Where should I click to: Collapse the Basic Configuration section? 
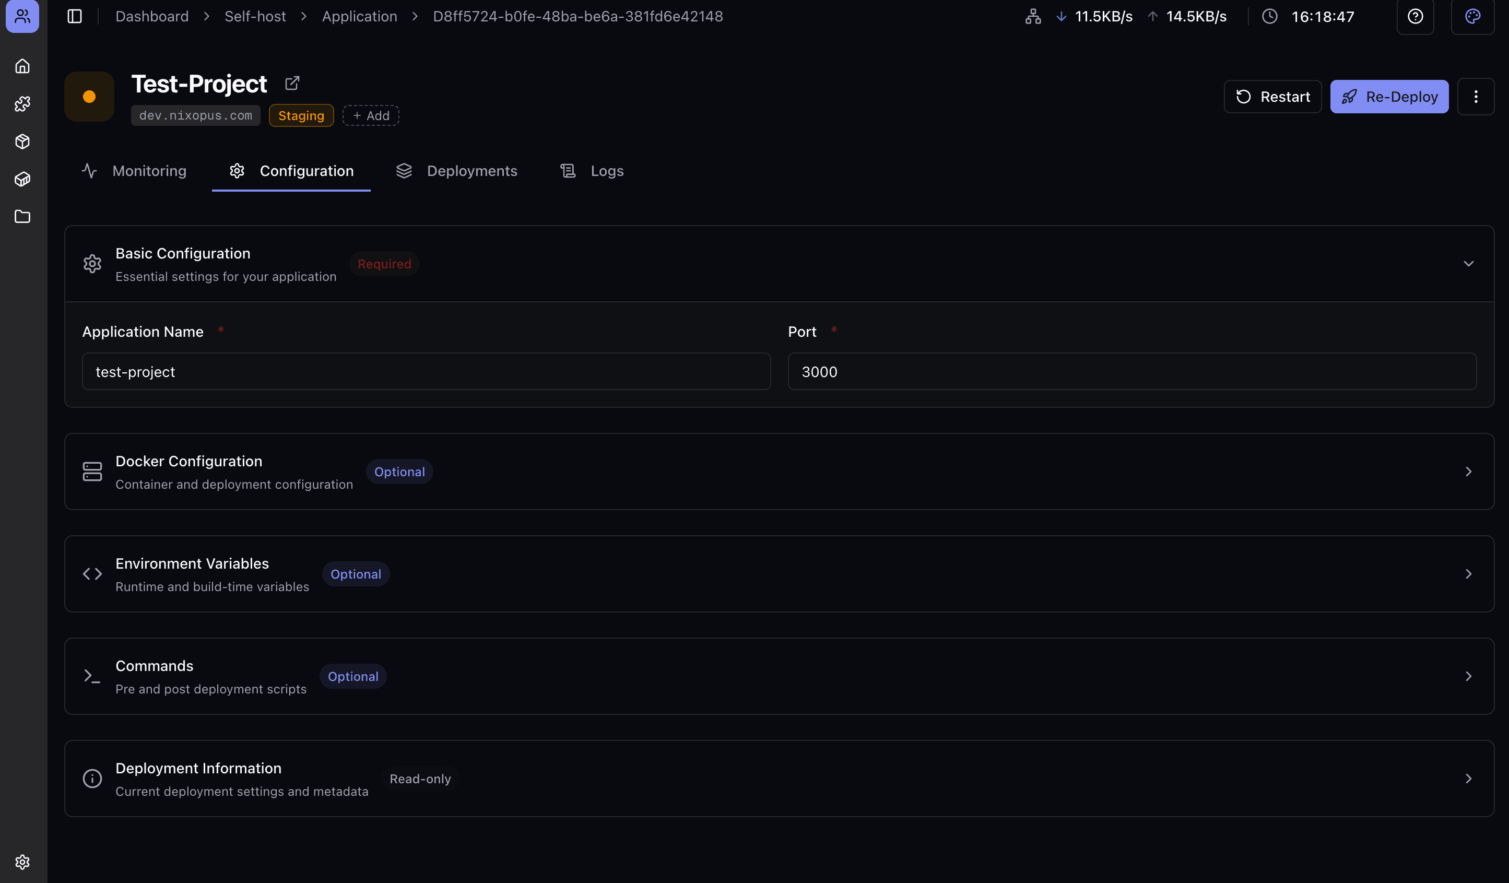point(1468,263)
